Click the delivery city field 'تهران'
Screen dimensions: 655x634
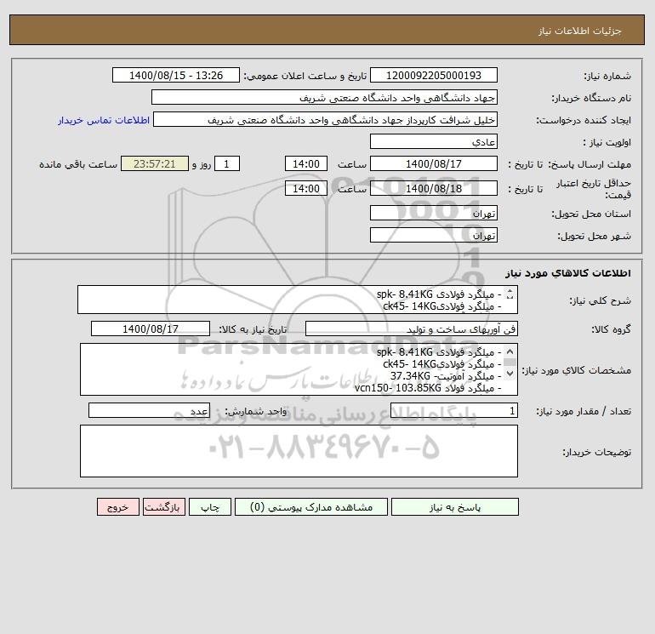pyautogui.click(x=434, y=235)
